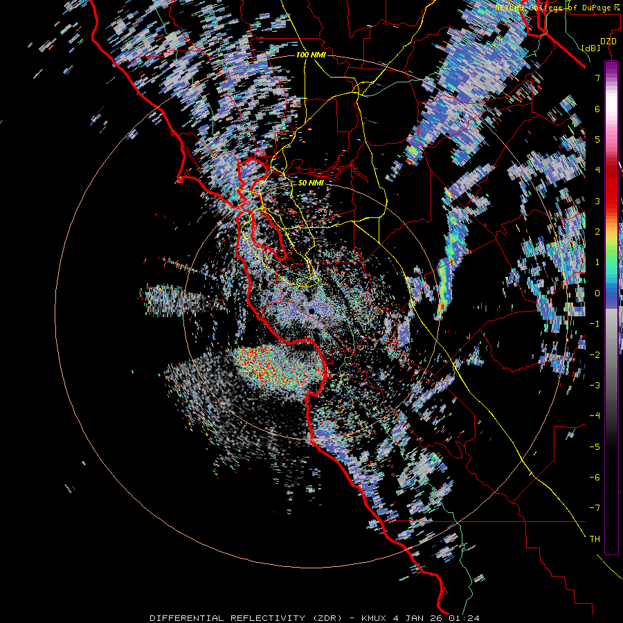Image resolution: width=623 pixels, height=623 pixels.
Task: Click the black radar site dot at the center
Action: (x=311, y=311)
